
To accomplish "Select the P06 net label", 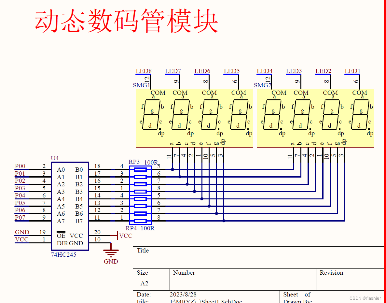I will [20, 210].
